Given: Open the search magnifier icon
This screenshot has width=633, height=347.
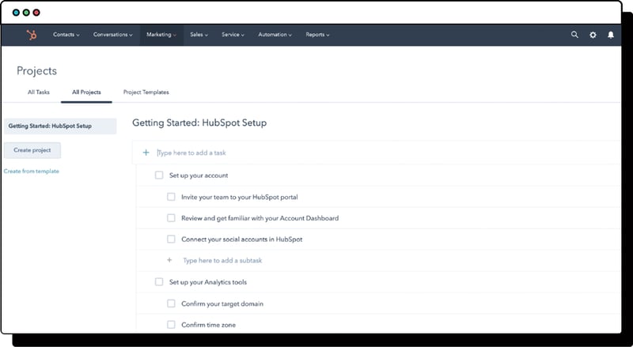Looking at the screenshot, I should point(574,35).
